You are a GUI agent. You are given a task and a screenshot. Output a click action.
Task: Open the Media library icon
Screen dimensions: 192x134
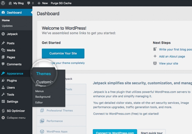(x=3, y=50)
